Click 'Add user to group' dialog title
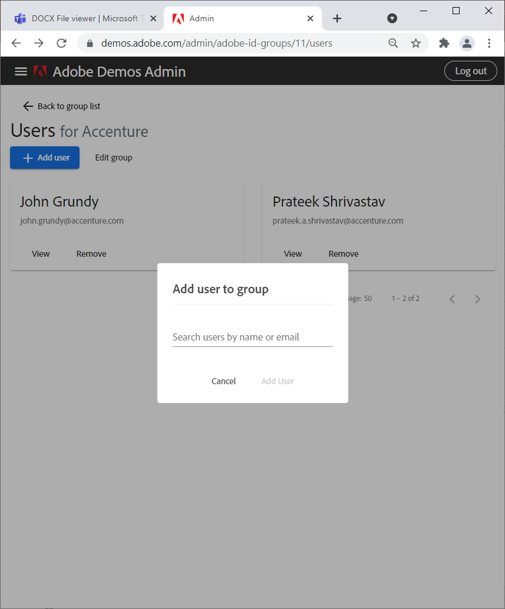This screenshot has width=505, height=609. click(x=220, y=289)
